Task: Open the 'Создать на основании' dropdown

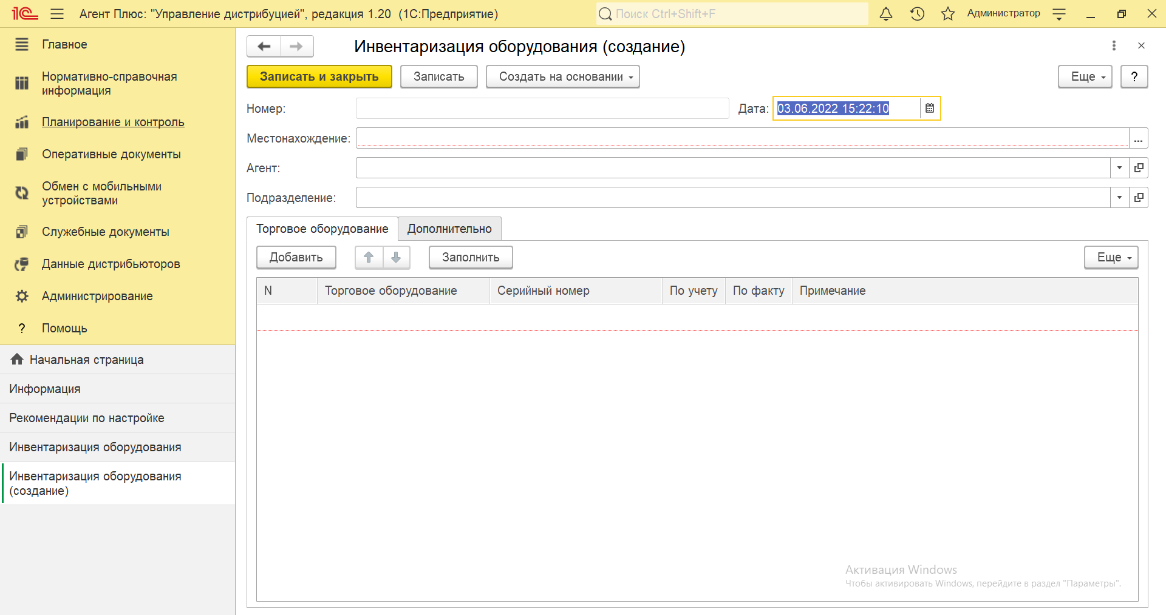Action: click(x=562, y=77)
